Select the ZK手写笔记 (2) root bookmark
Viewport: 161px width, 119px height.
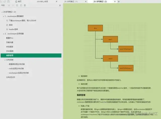pos(10,12)
